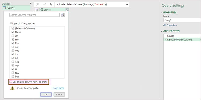Open the fx function icon
The width and height of the screenshot is (201, 100).
51,4
